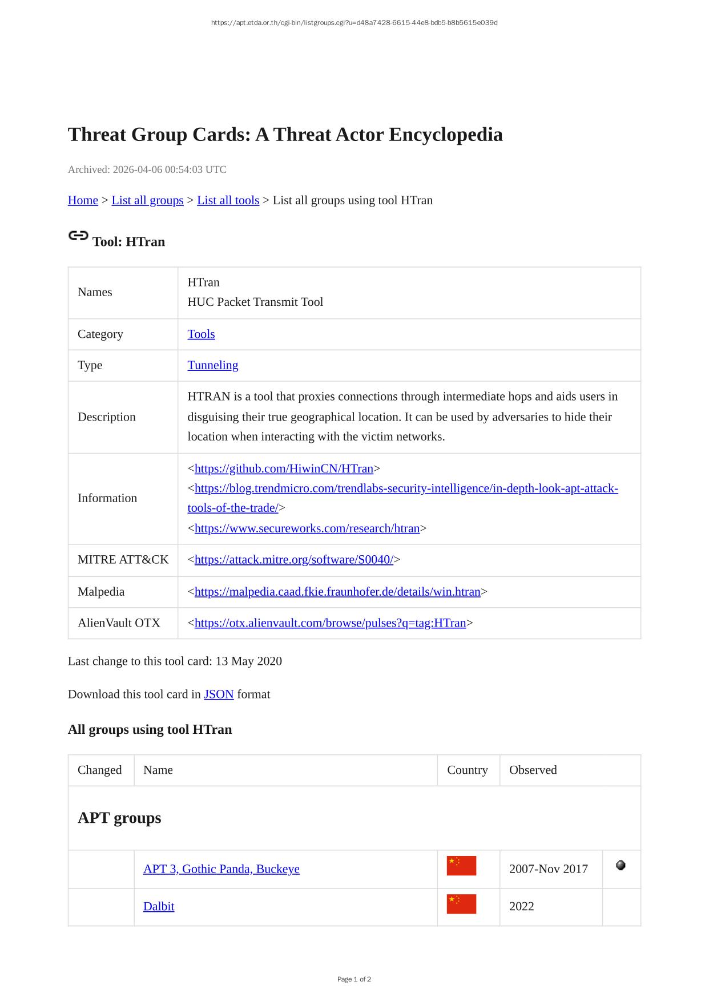Open the AlienVault OTX pulses link
The width and height of the screenshot is (709, 1002).
330,623
